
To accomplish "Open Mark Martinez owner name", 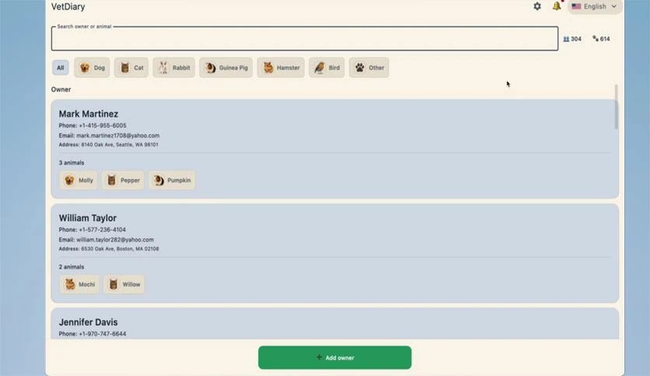I will tap(89, 114).
